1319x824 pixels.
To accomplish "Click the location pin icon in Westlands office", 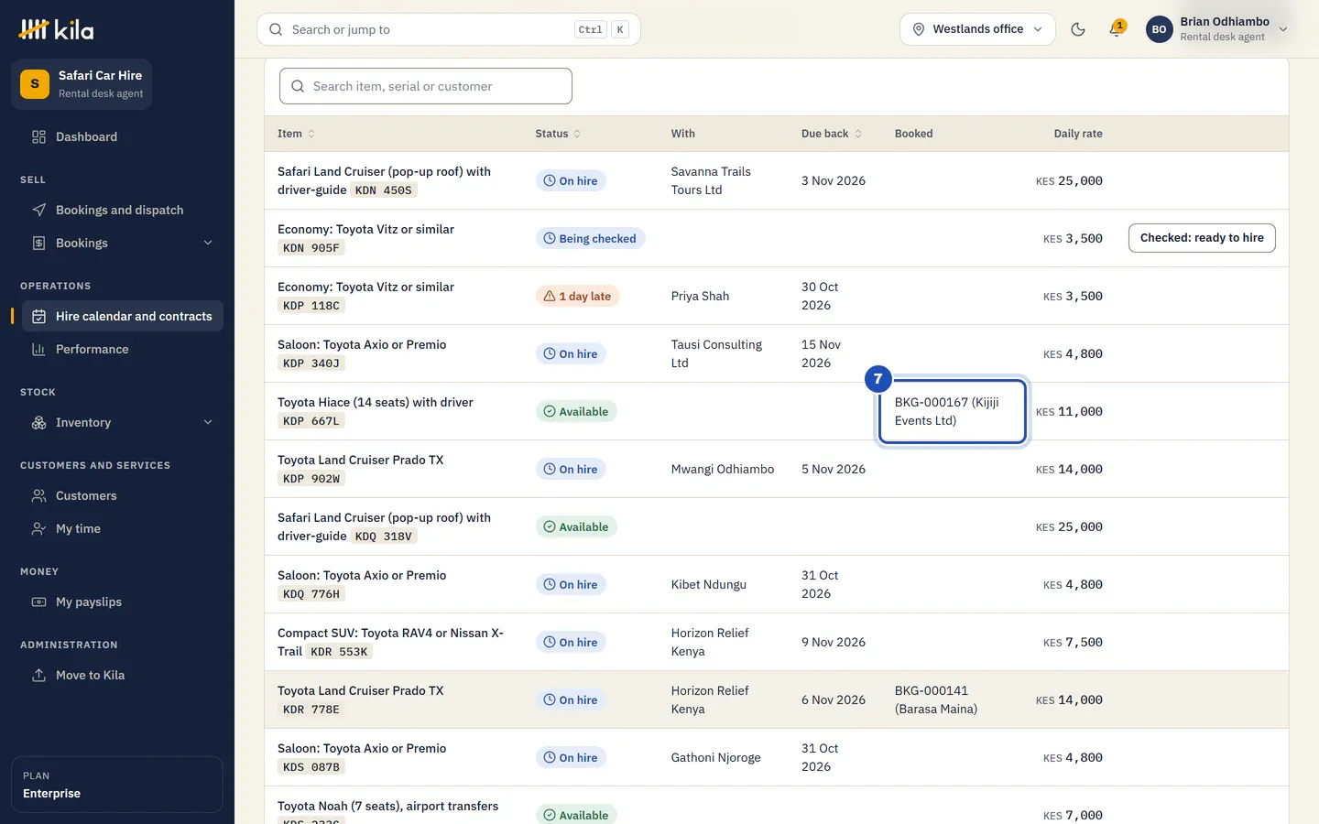I will pos(919,29).
